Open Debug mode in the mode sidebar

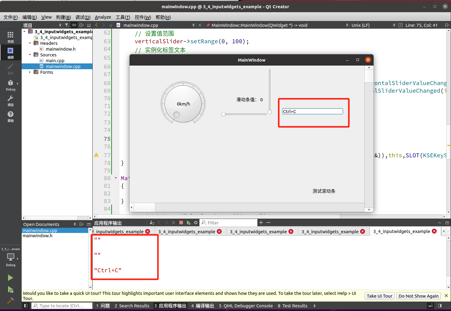tap(10, 85)
